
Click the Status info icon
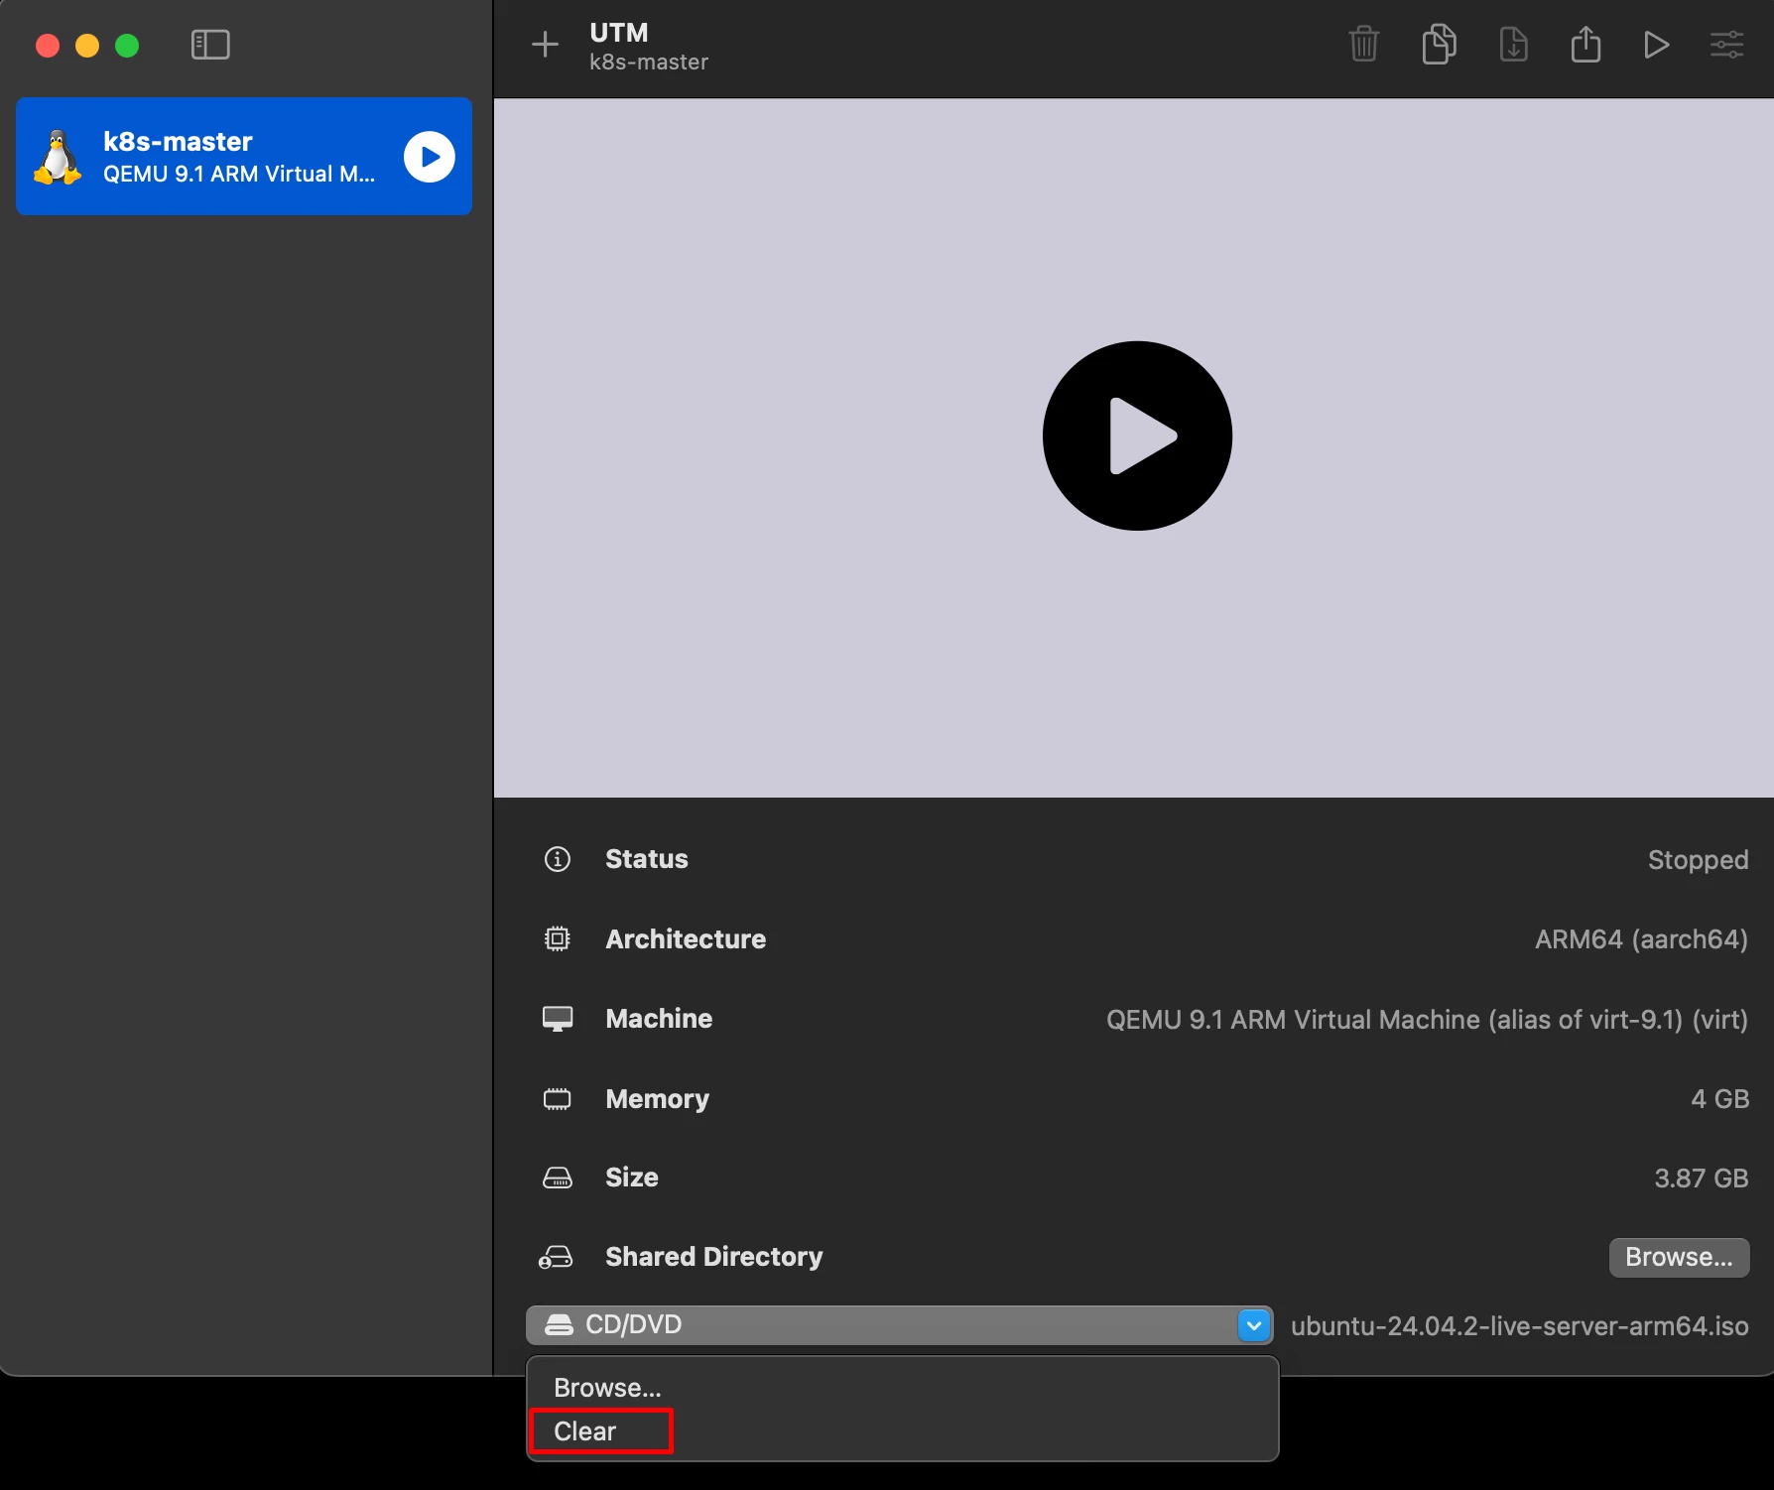click(558, 859)
